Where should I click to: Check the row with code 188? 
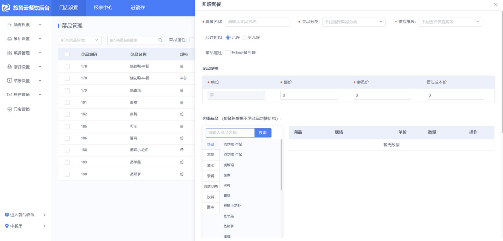pyautogui.click(x=67, y=150)
